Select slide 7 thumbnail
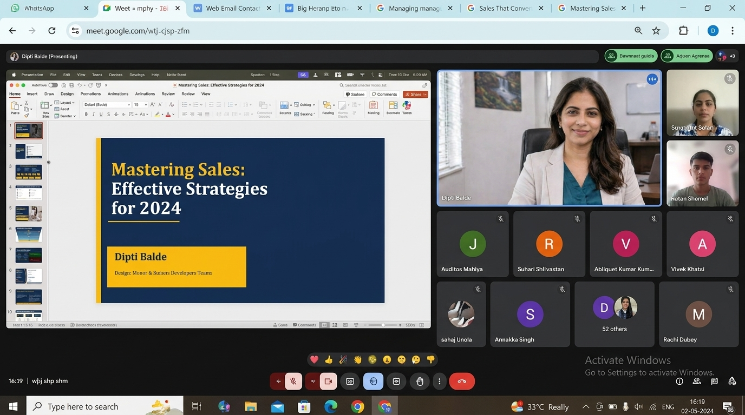This screenshot has height=415, width=745. 29,255
